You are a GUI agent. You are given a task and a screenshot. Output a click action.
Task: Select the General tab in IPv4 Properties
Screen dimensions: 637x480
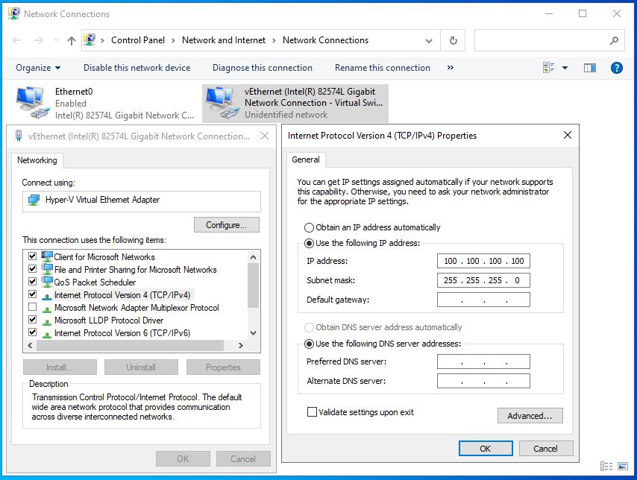tap(306, 160)
